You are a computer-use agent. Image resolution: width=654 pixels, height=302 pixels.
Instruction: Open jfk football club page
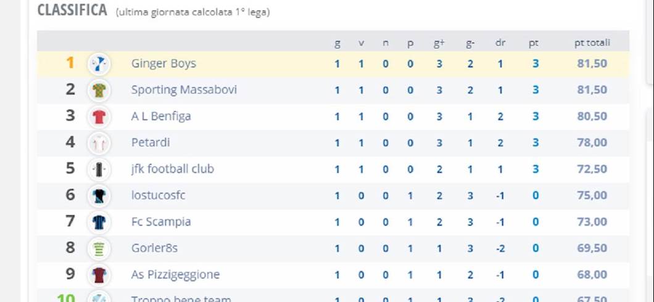[x=172, y=169]
